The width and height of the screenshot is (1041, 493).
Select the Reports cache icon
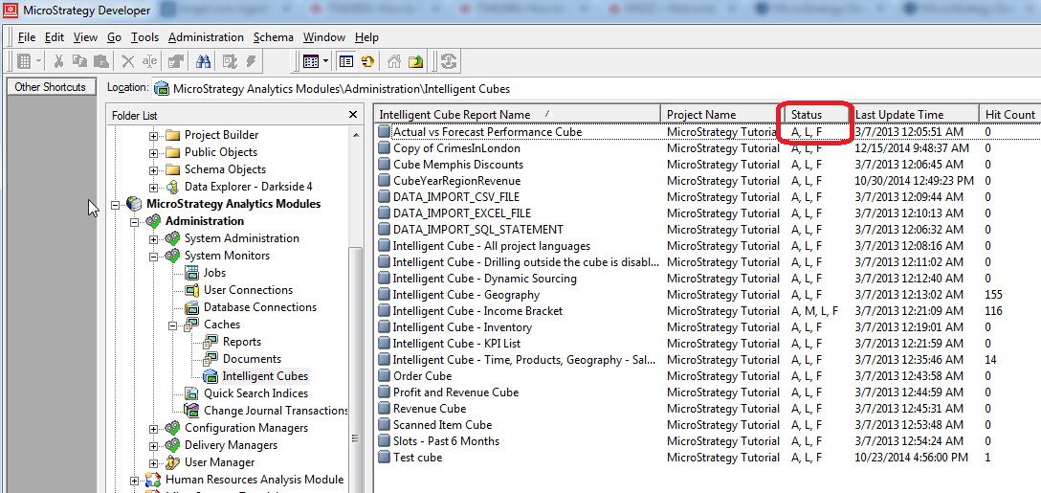tap(211, 342)
